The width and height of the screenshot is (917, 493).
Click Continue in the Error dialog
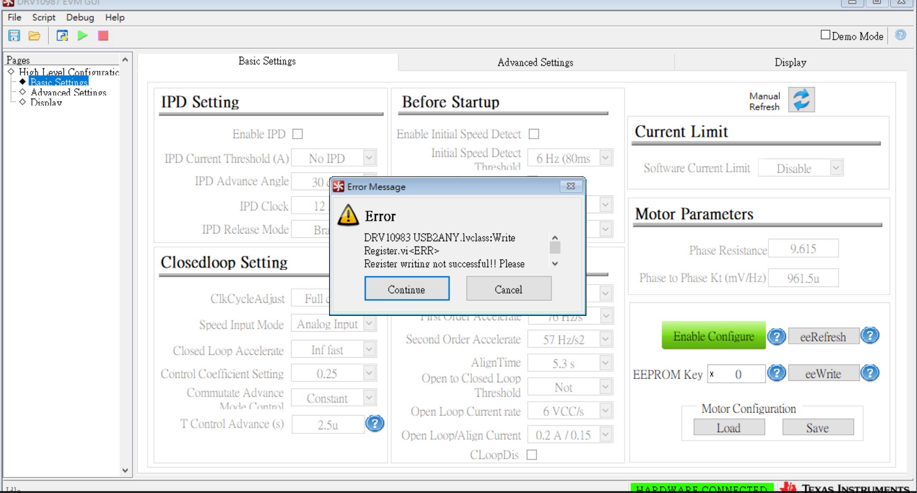click(407, 289)
